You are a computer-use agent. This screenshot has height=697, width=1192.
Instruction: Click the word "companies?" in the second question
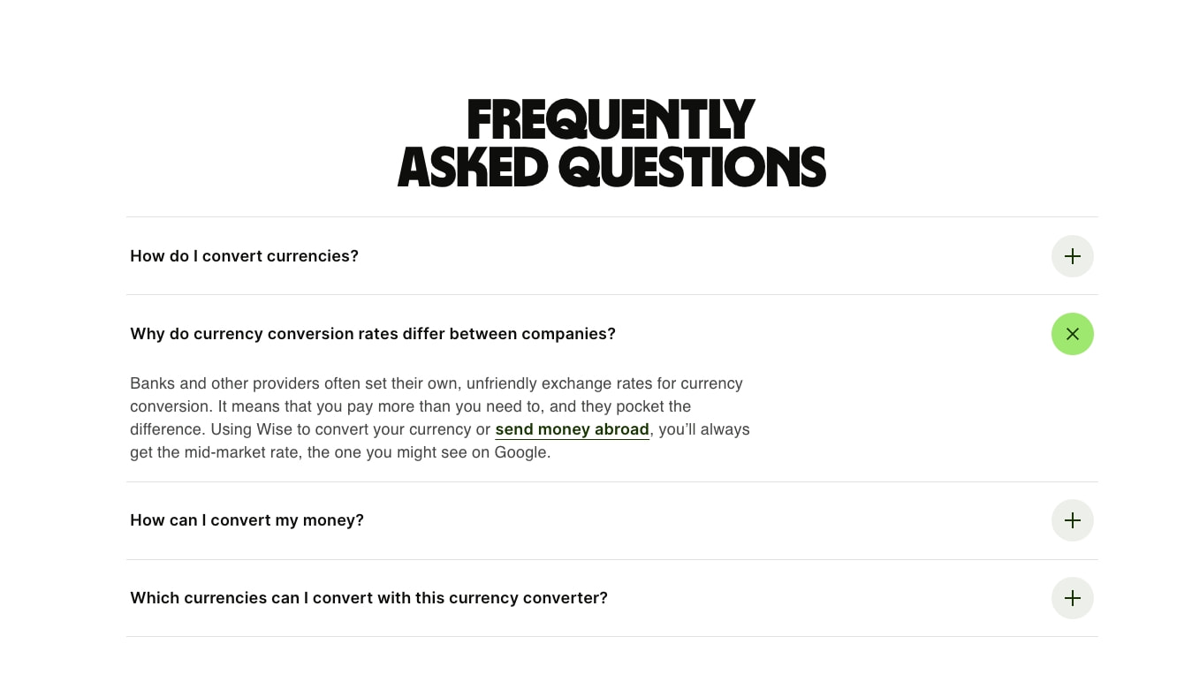[568, 334]
